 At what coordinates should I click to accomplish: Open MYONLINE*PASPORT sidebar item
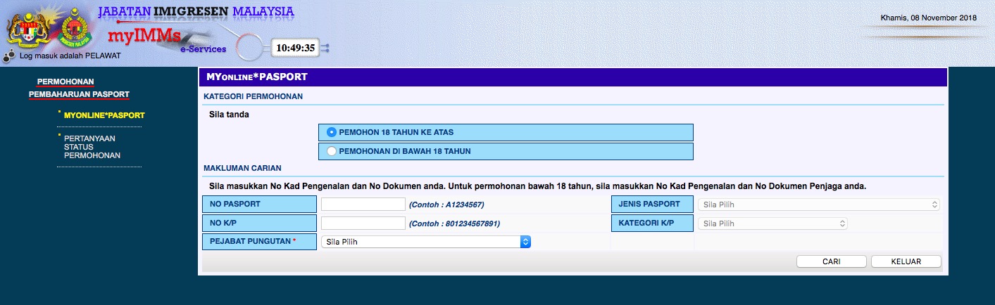104,115
